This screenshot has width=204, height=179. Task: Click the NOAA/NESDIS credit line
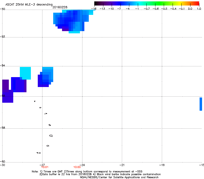click(119, 177)
